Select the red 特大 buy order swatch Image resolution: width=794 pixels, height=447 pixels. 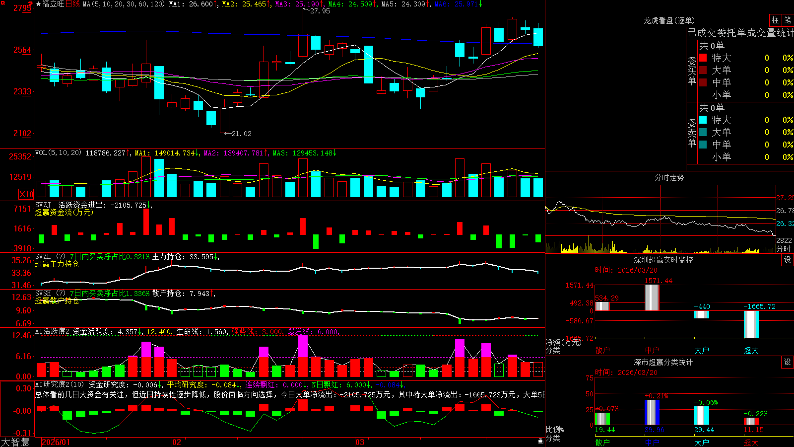[703, 58]
